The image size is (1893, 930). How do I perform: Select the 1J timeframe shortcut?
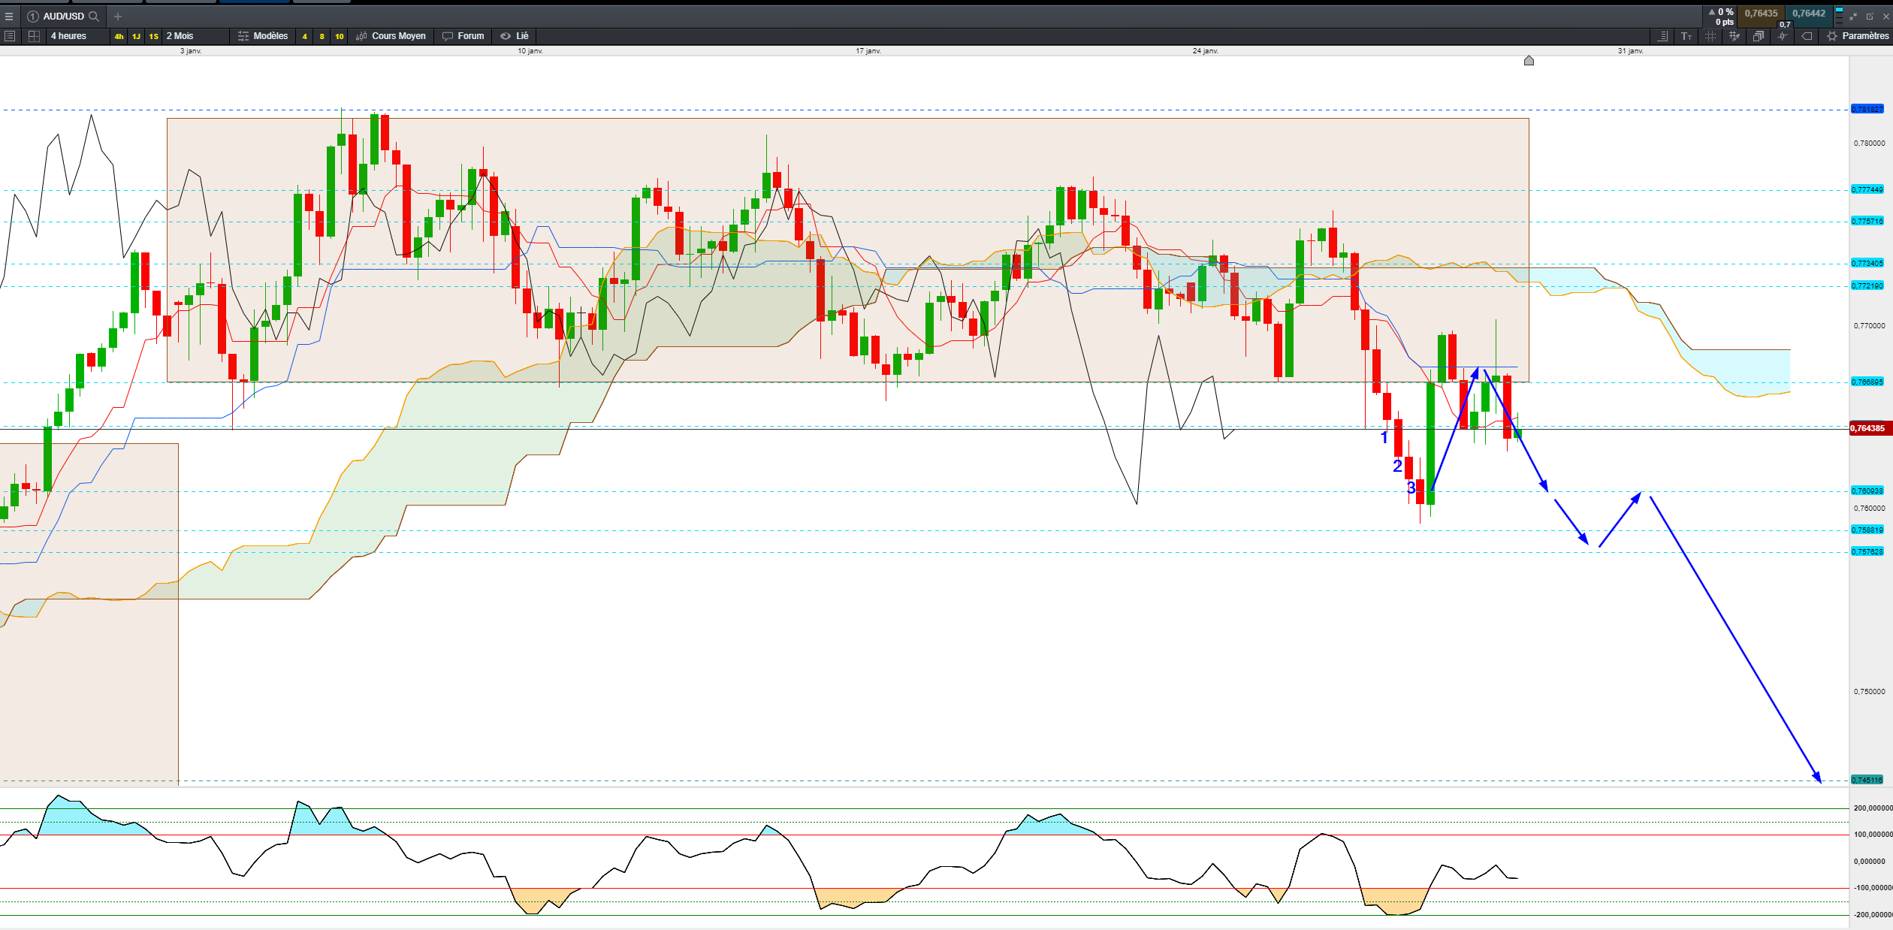click(136, 36)
